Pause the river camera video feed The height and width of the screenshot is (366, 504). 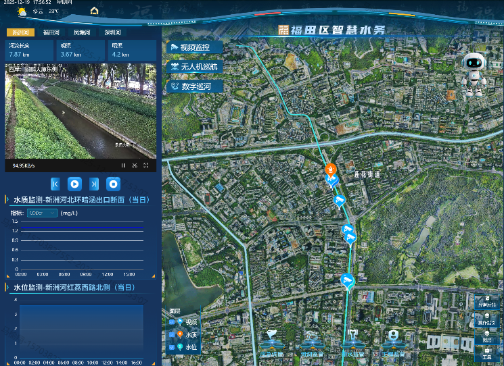point(123,165)
